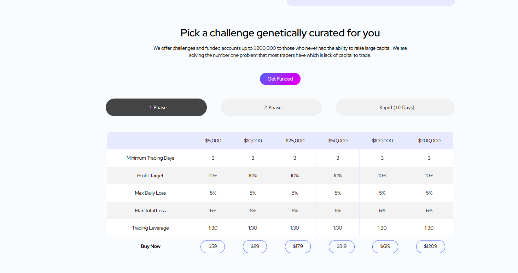Choose the $619 buy button

[385, 247]
